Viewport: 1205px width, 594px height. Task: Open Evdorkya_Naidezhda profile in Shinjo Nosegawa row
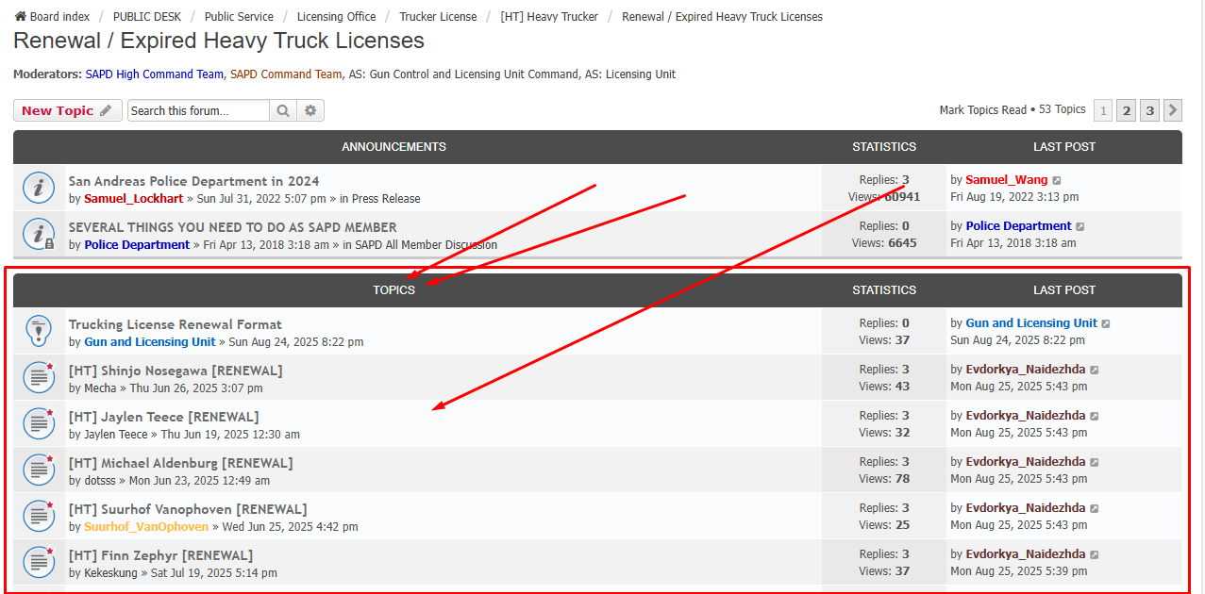tap(1026, 369)
